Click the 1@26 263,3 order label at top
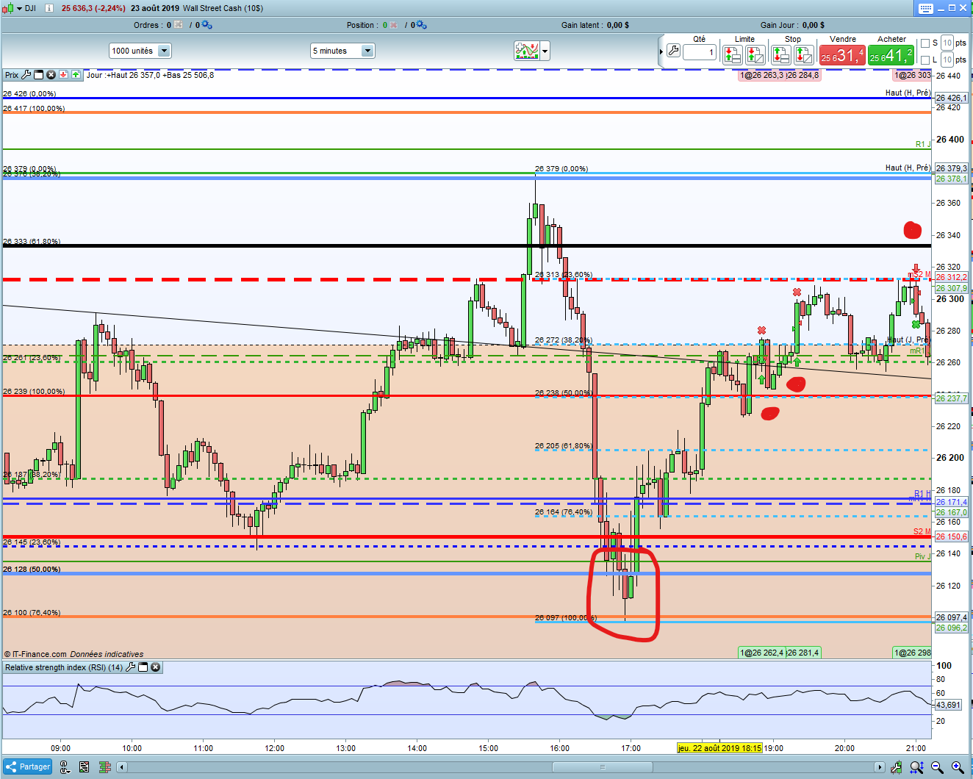This screenshot has width=973, height=779. coord(761,75)
